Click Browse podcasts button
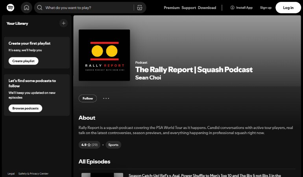This screenshot has width=303, height=177. pos(25,108)
